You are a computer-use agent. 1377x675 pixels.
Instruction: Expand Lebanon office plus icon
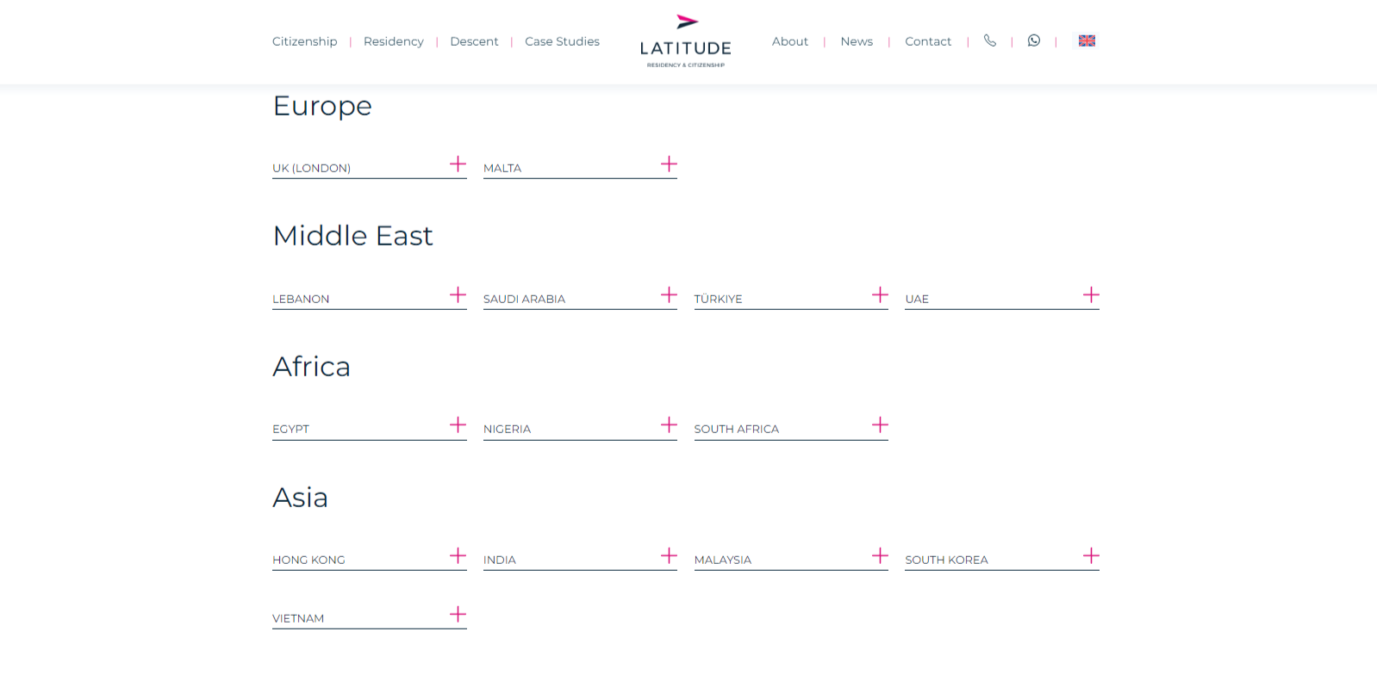click(x=458, y=295)
